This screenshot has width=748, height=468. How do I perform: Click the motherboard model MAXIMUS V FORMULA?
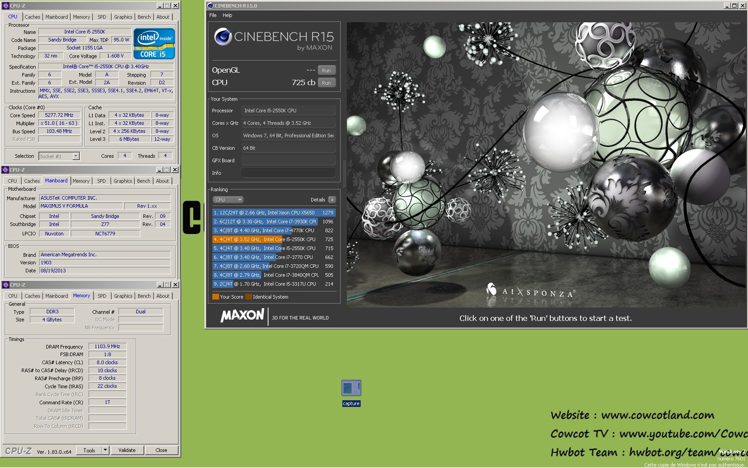(81, 206)
